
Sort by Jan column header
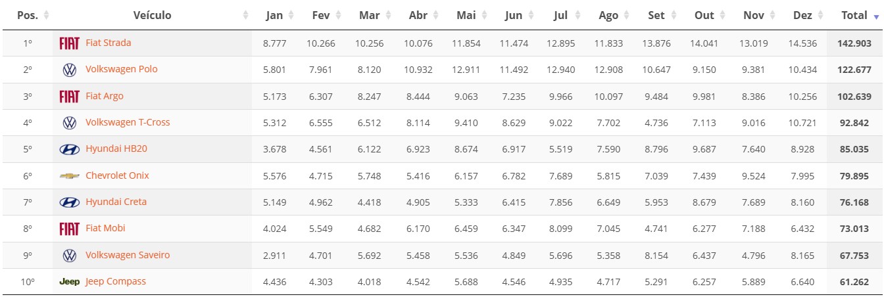pos(274,15)
